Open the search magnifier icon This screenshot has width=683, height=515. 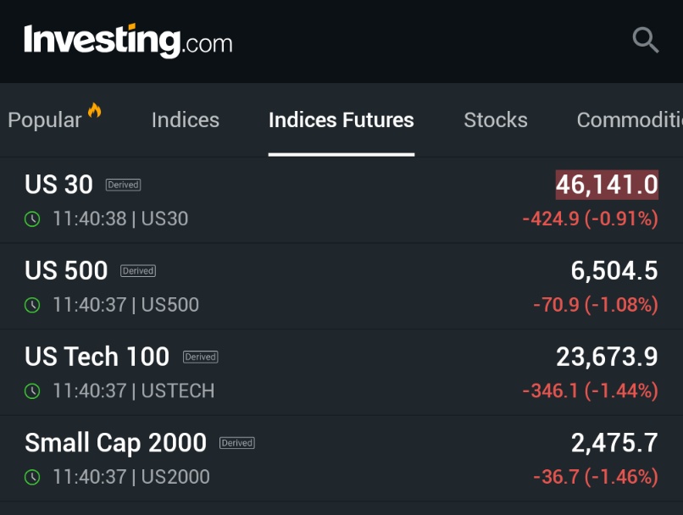point(645,40)
